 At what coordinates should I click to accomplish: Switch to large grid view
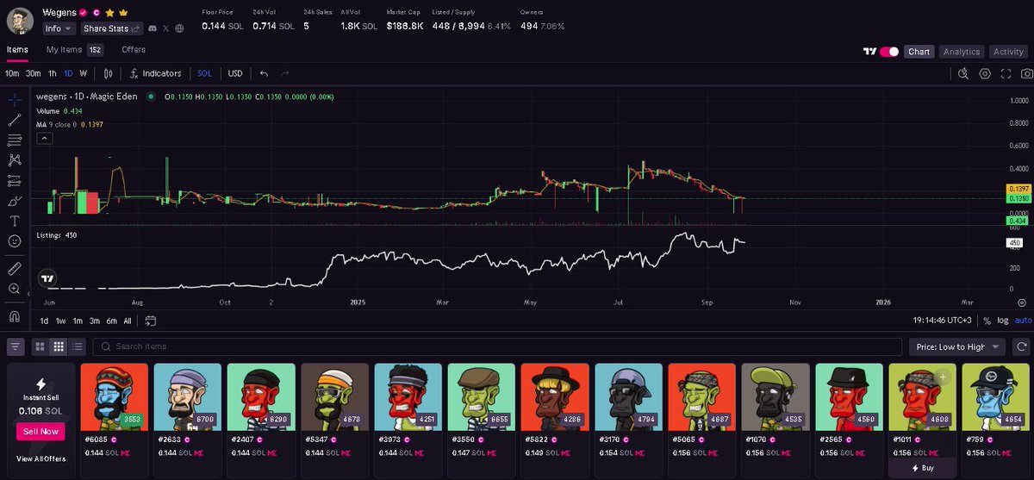pos(40,346)
